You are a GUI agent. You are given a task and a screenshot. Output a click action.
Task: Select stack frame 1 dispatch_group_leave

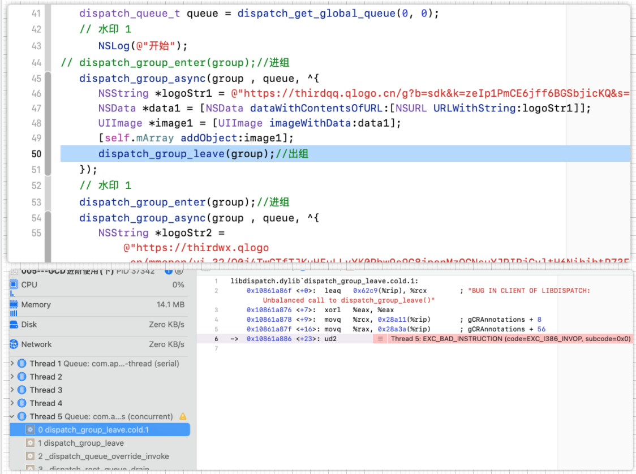(100, 443)
